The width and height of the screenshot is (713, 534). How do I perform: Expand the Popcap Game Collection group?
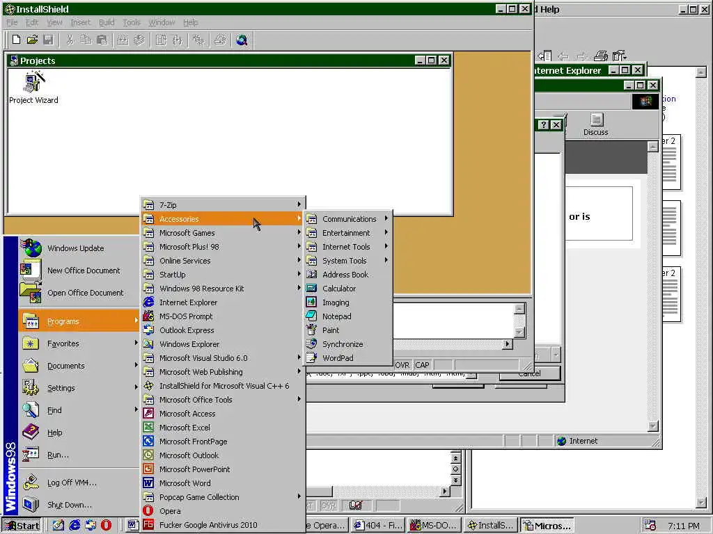[x=222, y=496]
